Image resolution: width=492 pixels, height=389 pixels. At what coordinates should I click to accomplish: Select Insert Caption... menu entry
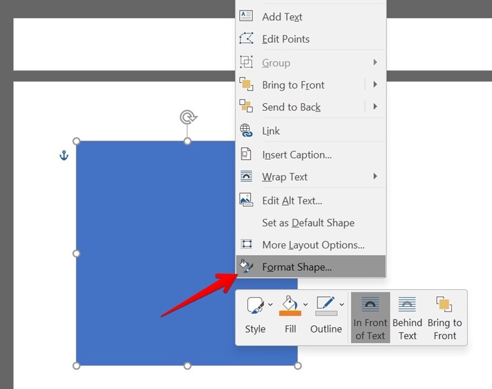[x=311, y=154]
